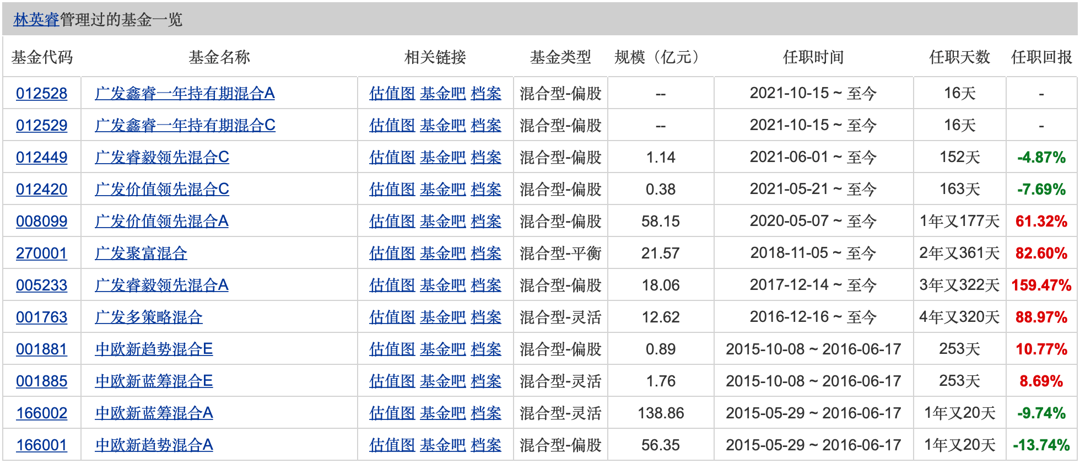The width and height of the screenshot is (1080, 463).
Task: Open 档案 for 中欧新趋势混合A
Action: click(486, 445)
